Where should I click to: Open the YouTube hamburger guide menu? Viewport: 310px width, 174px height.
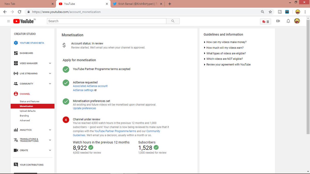click(x=8, y=21)
